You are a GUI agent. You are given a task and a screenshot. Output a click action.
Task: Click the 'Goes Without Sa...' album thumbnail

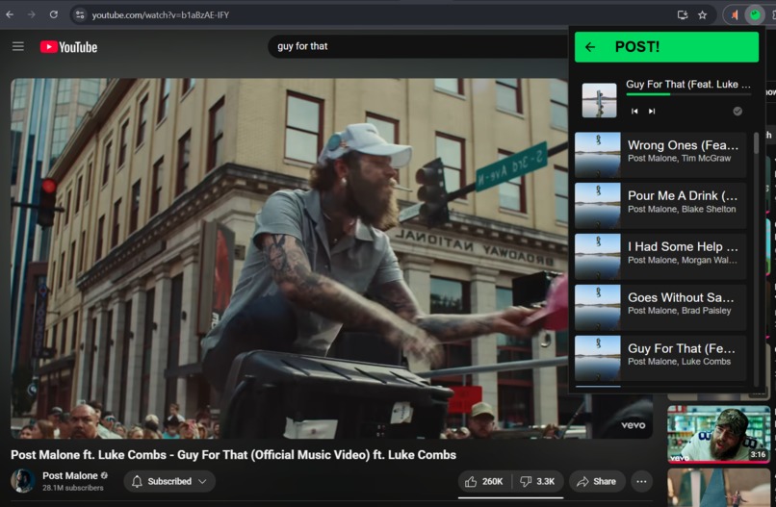tap(597, 307)
